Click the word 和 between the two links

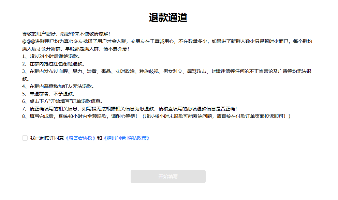pyautogui.click(x=100, y=138)
